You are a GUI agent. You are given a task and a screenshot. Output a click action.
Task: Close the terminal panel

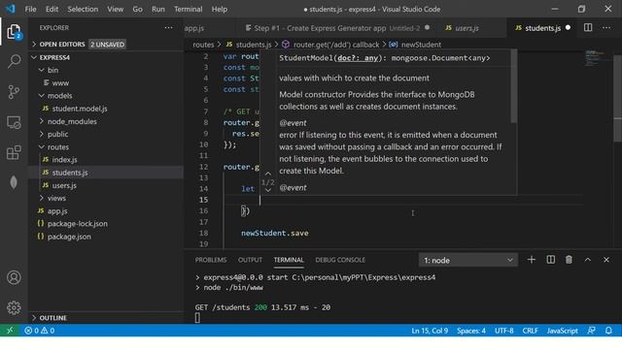pos(606,260)
